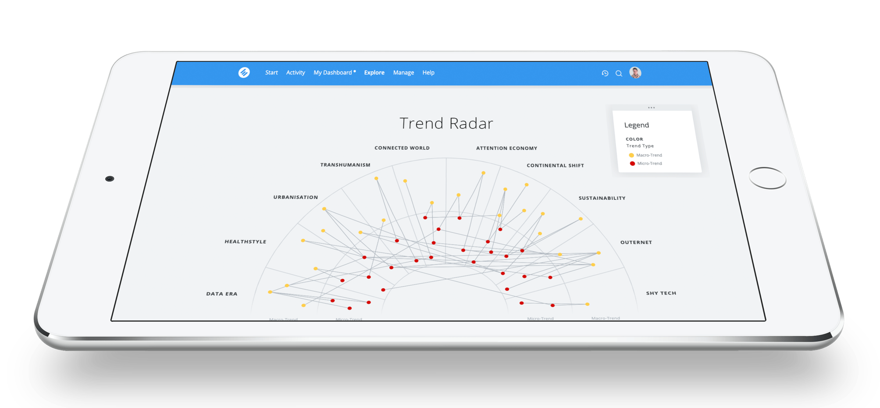Toggle Micro-Trend visibility in the Legend

click(649, 163)
